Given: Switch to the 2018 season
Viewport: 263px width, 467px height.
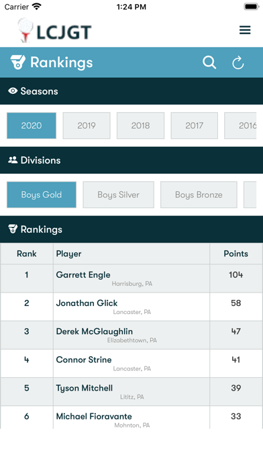Looking at the screenshot, I should pyautogui.click(x=140, y=125).
